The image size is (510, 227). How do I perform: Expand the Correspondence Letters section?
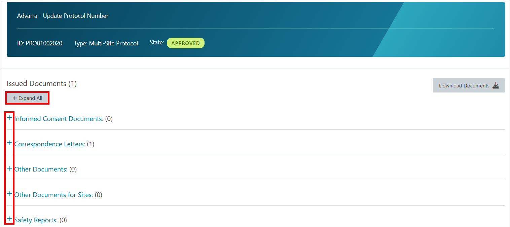(9, 143)
